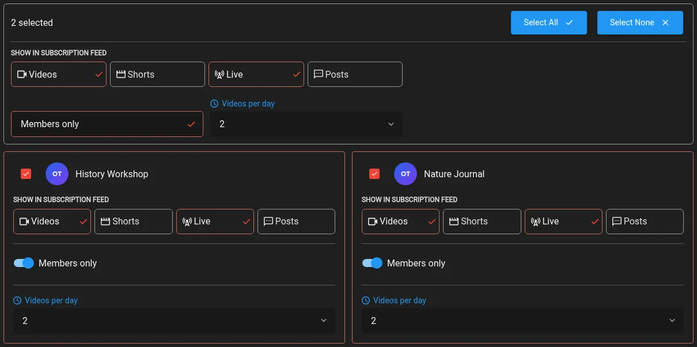
Task: Open Nature Journal Videos per day dropdown
Action: pos(522,321)
